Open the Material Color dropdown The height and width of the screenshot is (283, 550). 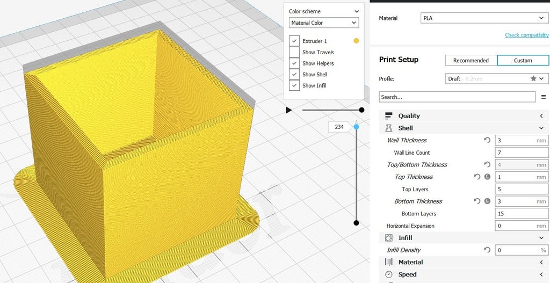(324, 23)
